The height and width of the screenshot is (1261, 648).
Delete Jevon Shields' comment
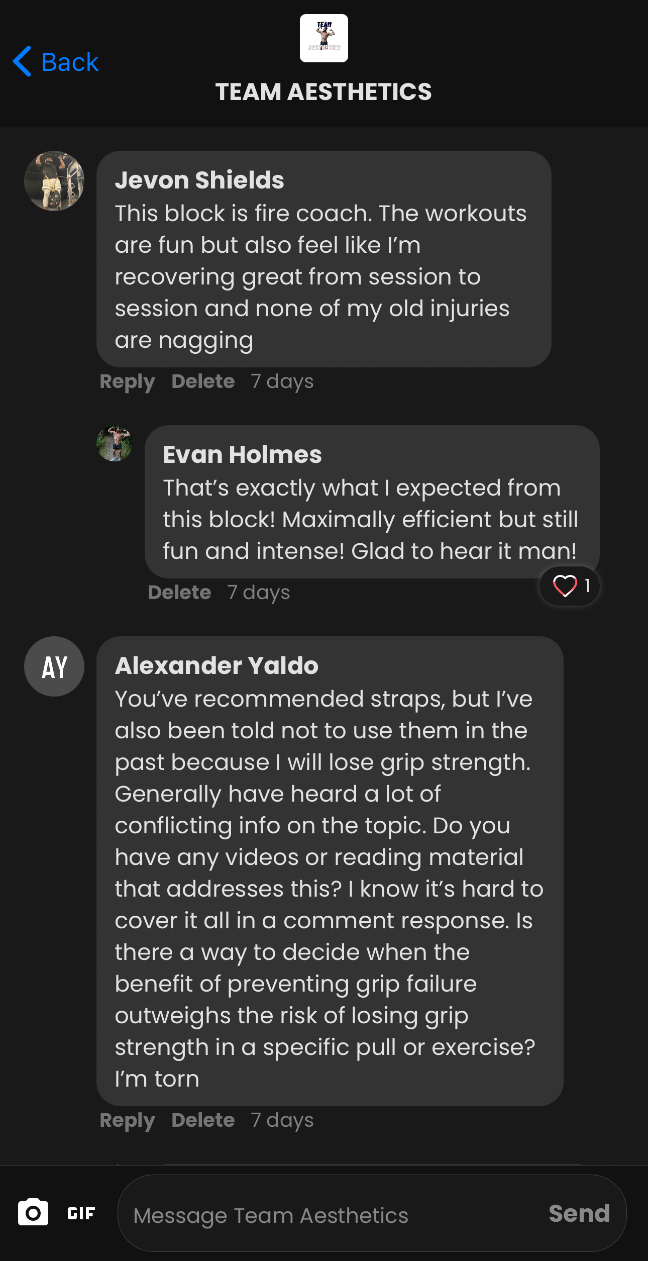pyautogui.click(x=203, y=381)
